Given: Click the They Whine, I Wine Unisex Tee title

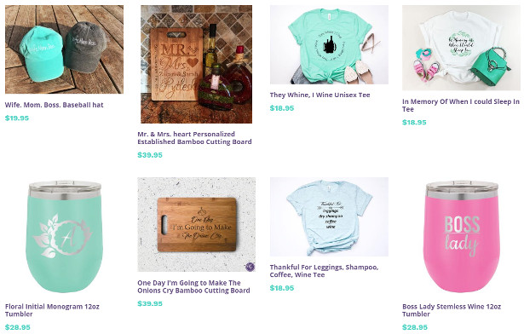Looking at the screenshot, I should 320,95.
